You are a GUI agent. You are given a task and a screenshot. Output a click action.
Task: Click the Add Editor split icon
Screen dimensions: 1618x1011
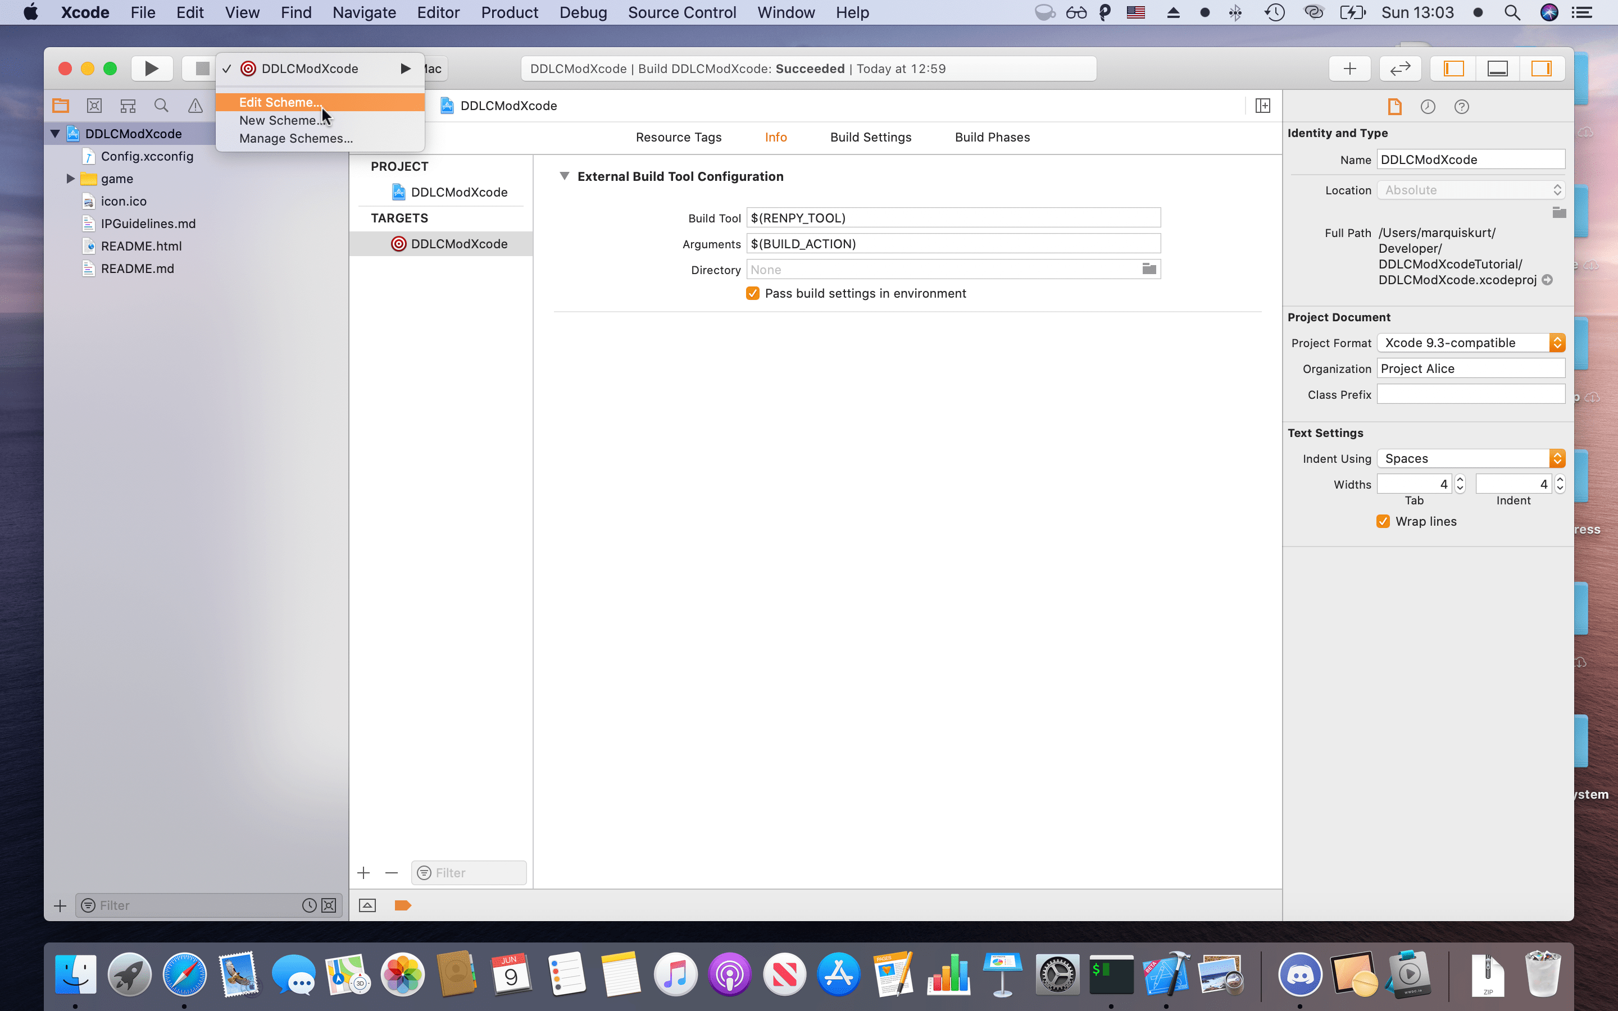pos(1263,106)
